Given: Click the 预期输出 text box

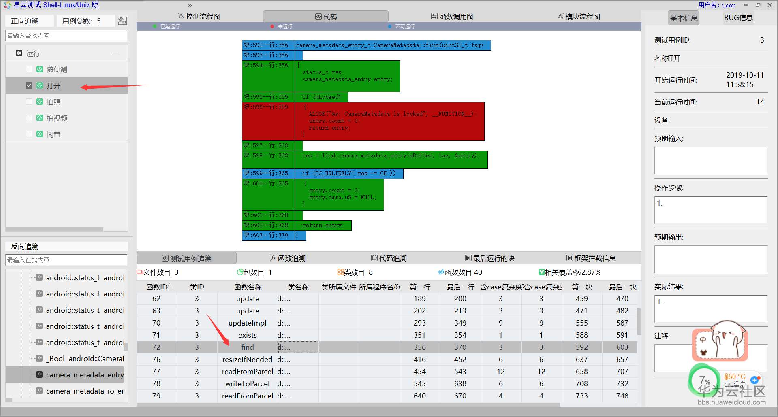Looking at the screenshot, I should click(x=711, y=260).
